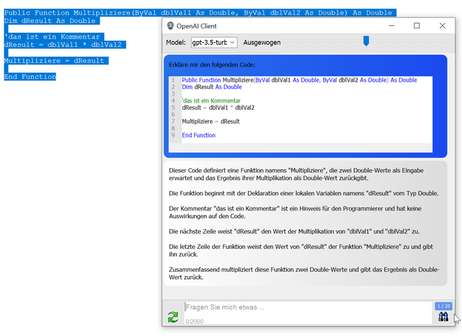Click editor comment line 'das ist ein Kommentar'
462x336 pixels.
pyautogui.click(x=54, y=37)
